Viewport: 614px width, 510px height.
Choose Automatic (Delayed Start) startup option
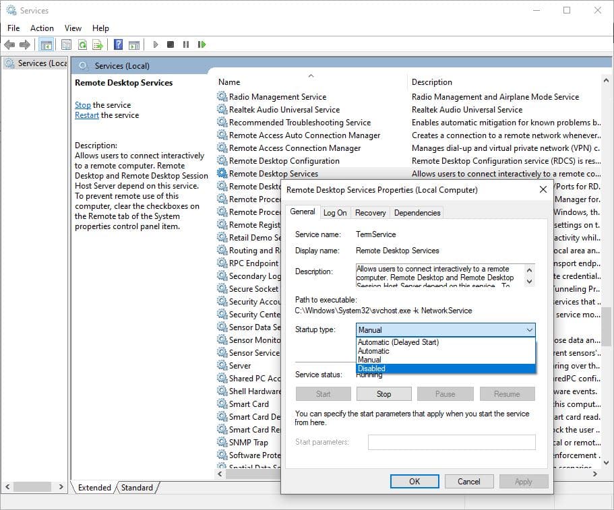398,342
